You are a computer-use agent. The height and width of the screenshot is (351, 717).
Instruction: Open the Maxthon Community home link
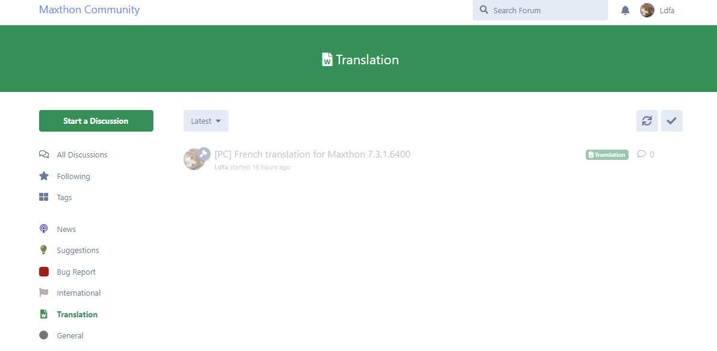[x=89, y=9]
